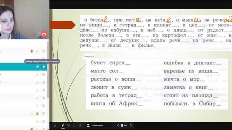
Task: Toggle the switch directly below the warning row
Action: click(43, 121)
